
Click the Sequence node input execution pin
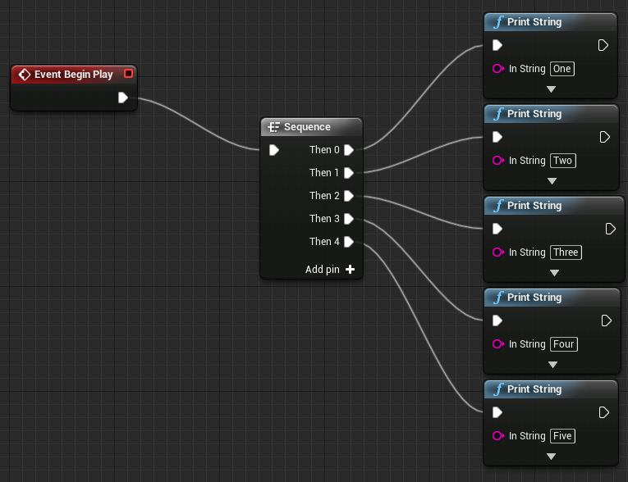274,150
